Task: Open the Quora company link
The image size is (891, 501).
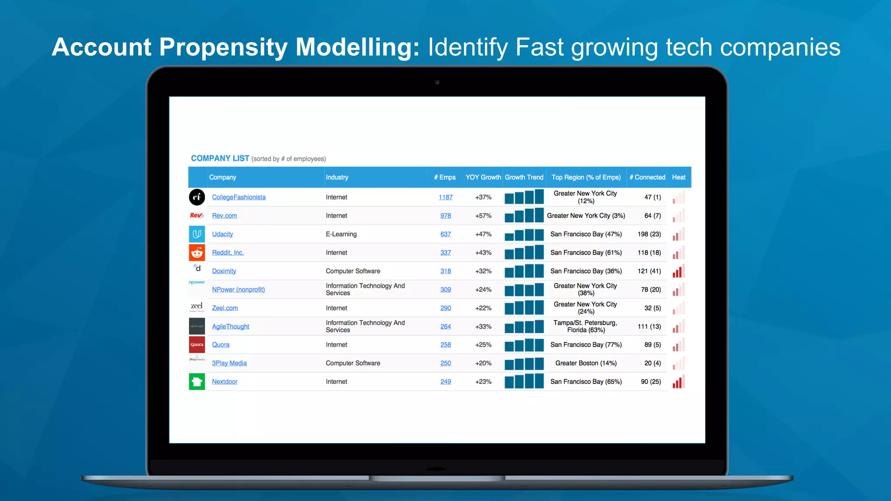Action: tap(221, 345)
